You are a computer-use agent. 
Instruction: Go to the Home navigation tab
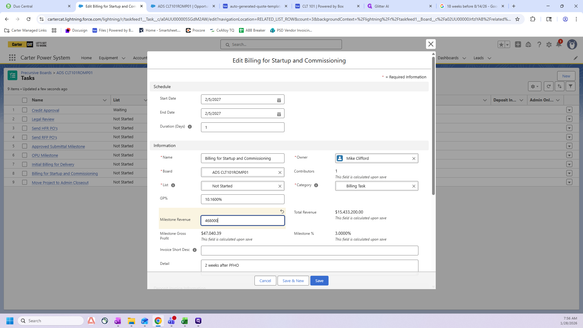86,58
